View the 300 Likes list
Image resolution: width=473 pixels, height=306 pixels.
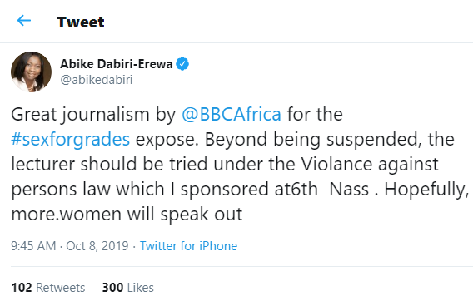point(128,288)
